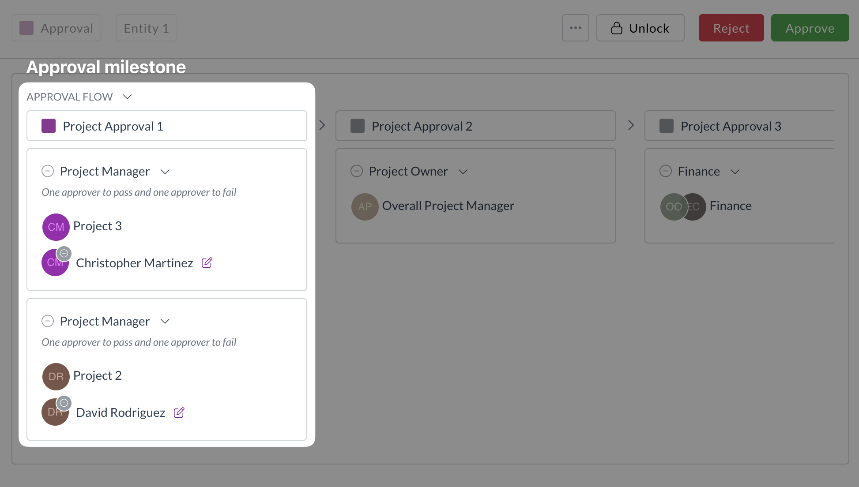Click the minus circle beside Project Owner
859x487 pixels.
(x=357, y=171)
